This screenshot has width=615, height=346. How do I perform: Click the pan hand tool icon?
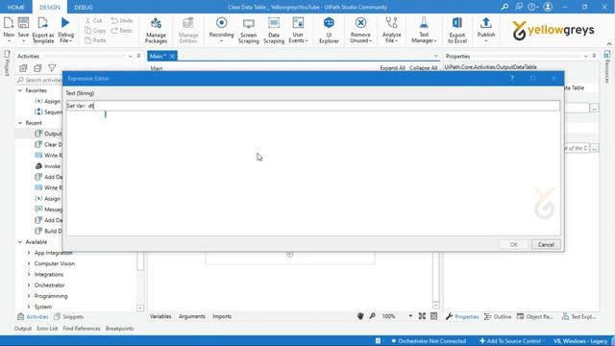click(360, 316)
